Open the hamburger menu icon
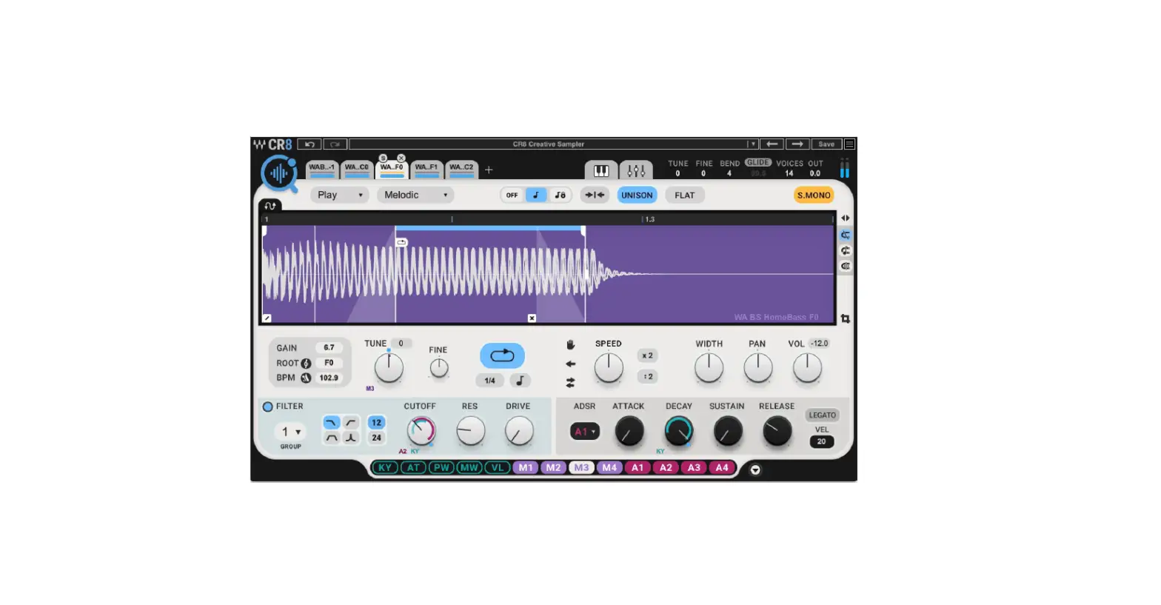The width and height of the screenshot is (1161, 605). (x=850, y=144)
